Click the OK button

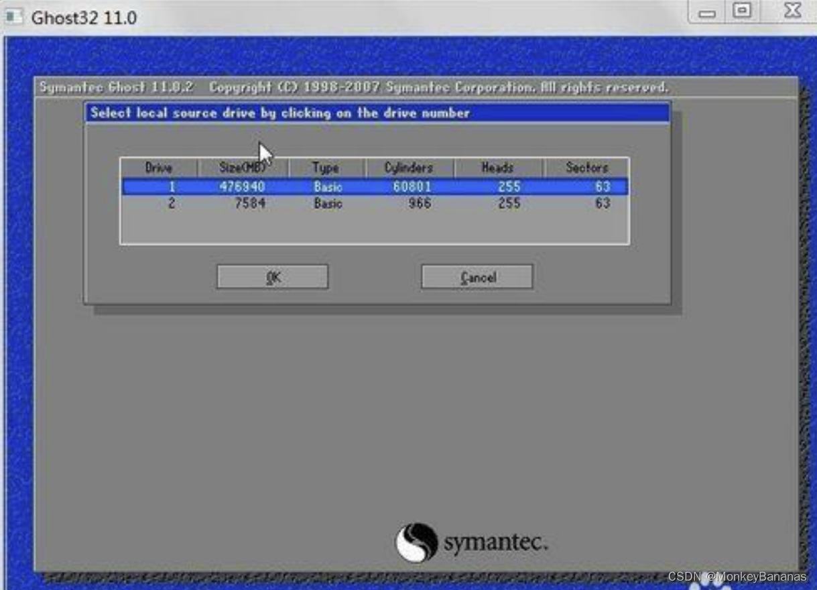click(x=272, y=277)
